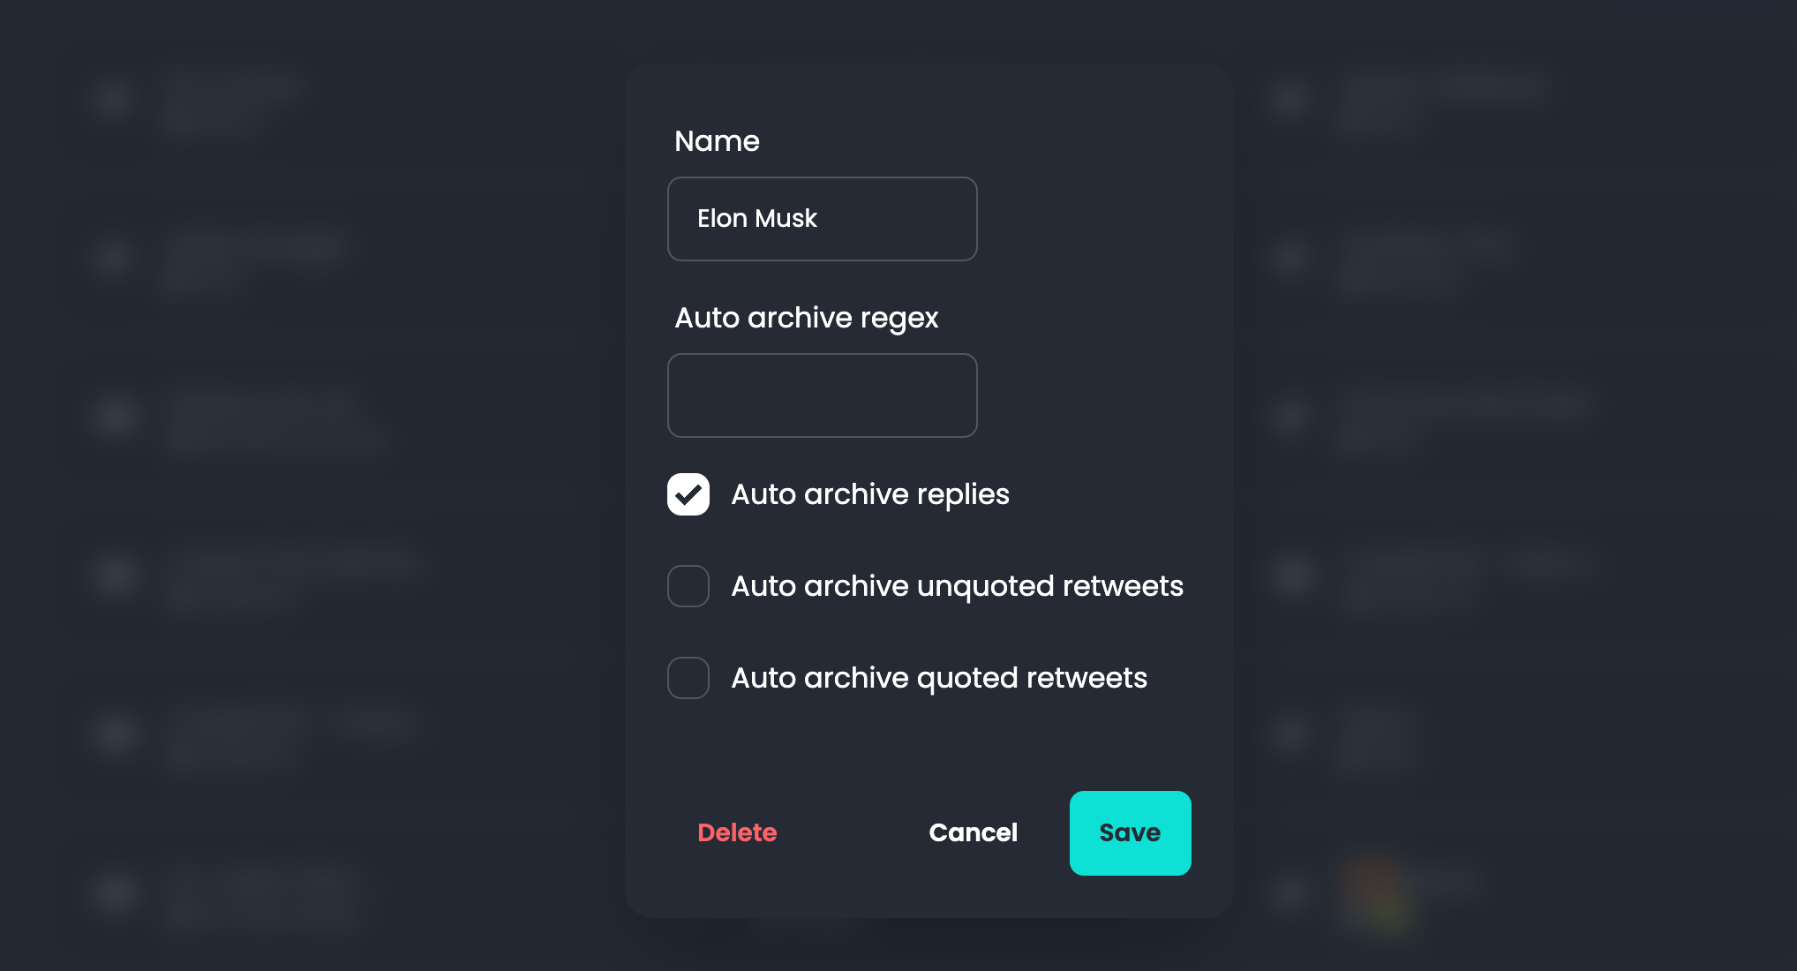
Task: Click the blurred first list row right of dialog
Action: pos(1439,99)
